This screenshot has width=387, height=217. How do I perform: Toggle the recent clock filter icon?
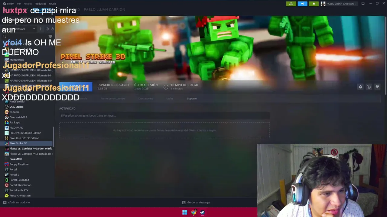[47, 29]
